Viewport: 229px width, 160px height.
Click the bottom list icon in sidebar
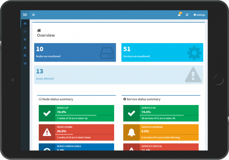[x=25, y=63]
